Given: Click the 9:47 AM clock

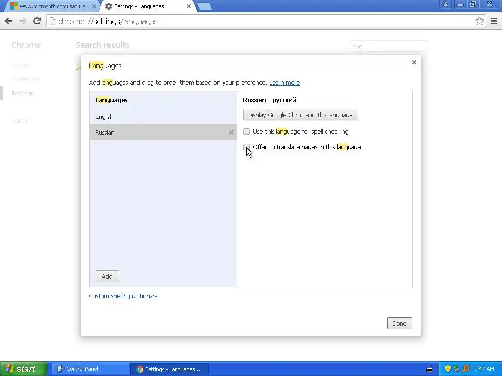Looking at the screenshot, I should point(484,369).
